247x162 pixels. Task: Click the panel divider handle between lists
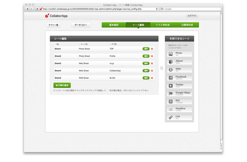[162, 68]
